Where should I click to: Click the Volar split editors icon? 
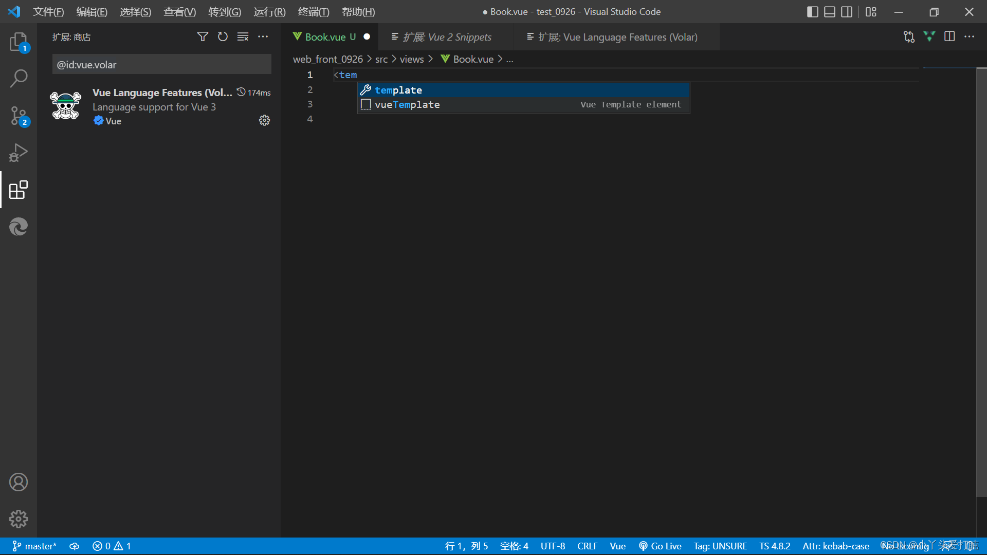(x=929, y=36)
